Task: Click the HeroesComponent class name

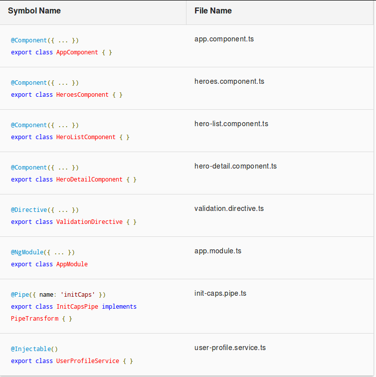Action: click(82, 95)
